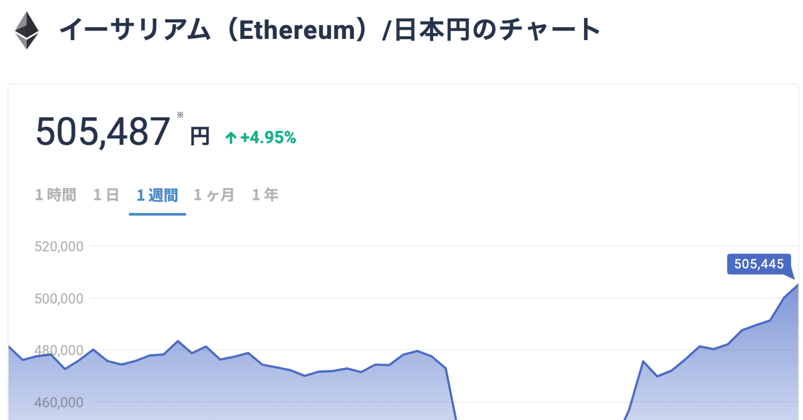Click the 460,000 axis label

coord(59,402)
